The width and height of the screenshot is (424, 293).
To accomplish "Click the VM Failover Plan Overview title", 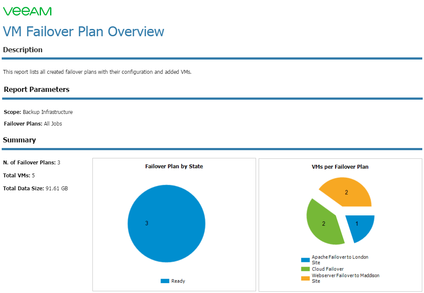I will [84, 32].
